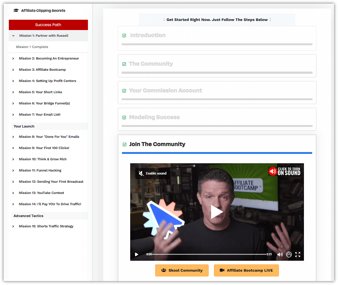This screenshot has width=338, height=285.
Task: Toggle Your Commission Account checkbox
Action: (x=124, y=91)
